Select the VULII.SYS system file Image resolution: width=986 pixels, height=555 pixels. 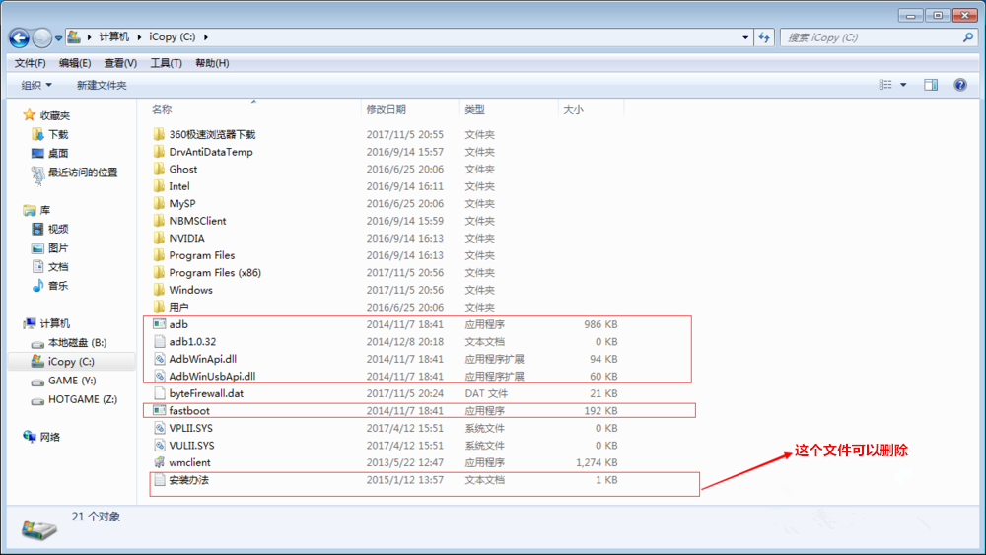191,445
